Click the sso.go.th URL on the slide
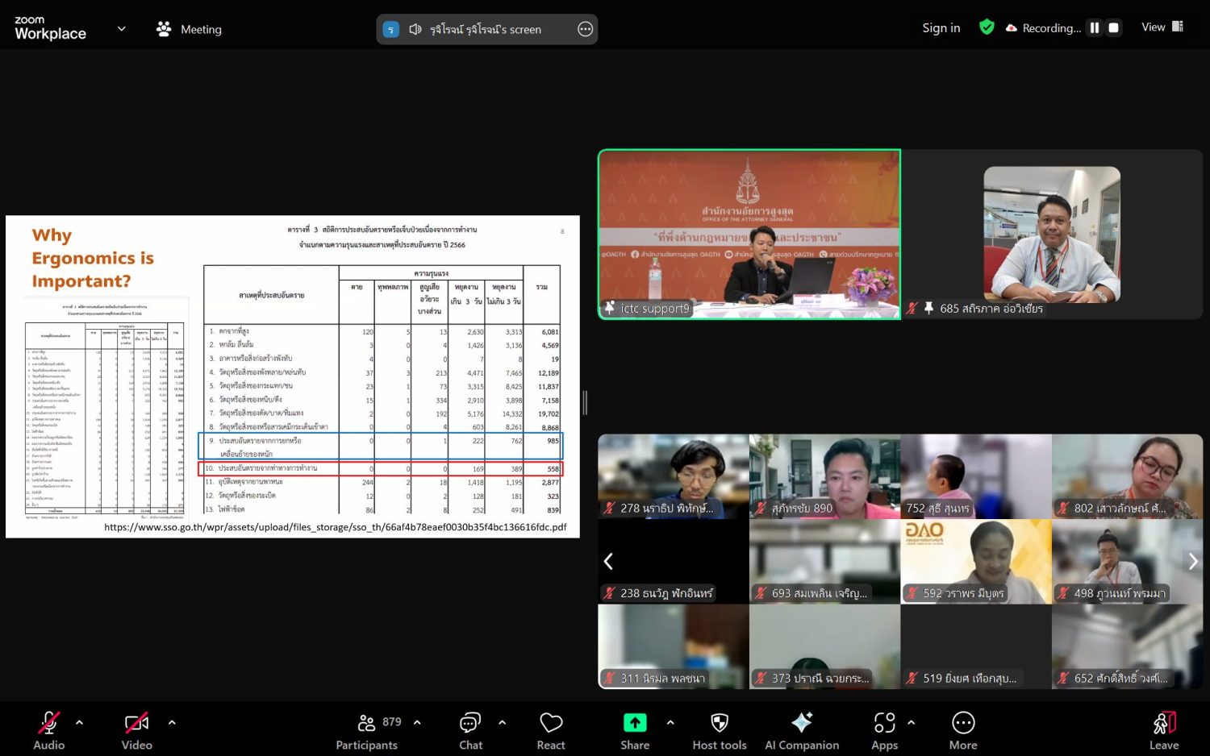The image size is (1210, 756). (x=336, y=527)
